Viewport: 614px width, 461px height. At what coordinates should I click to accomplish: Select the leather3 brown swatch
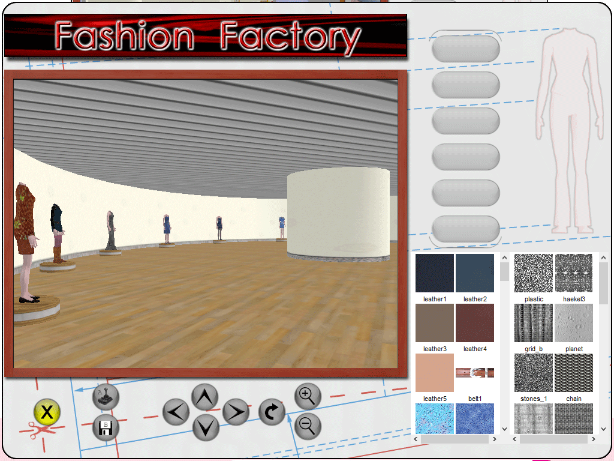tap(435, 322)
